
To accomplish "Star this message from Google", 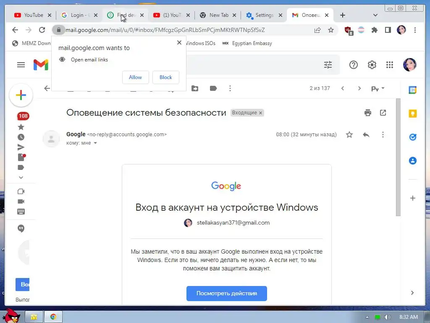I will click(x=349, y=135).
